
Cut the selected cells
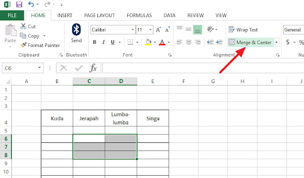28,26
